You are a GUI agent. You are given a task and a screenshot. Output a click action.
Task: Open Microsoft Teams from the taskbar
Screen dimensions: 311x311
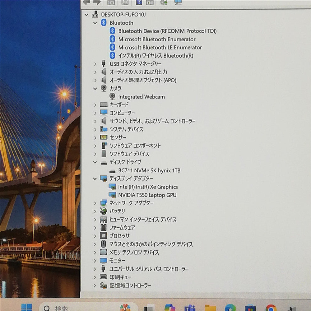(x=190, y=308)
